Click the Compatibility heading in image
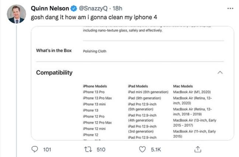 pos(54,73)
